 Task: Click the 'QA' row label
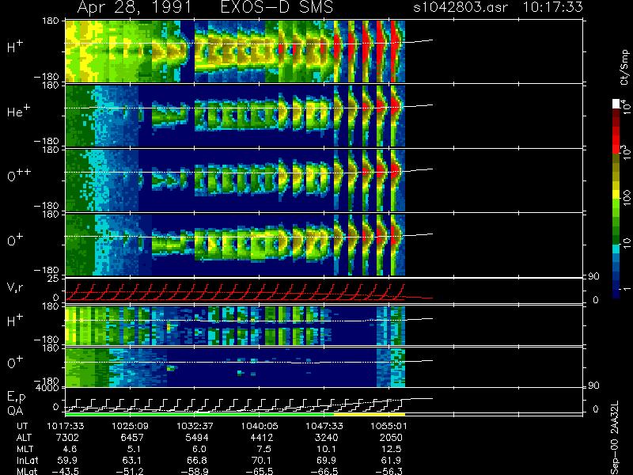pyautogui.click(x=15, y=410)
